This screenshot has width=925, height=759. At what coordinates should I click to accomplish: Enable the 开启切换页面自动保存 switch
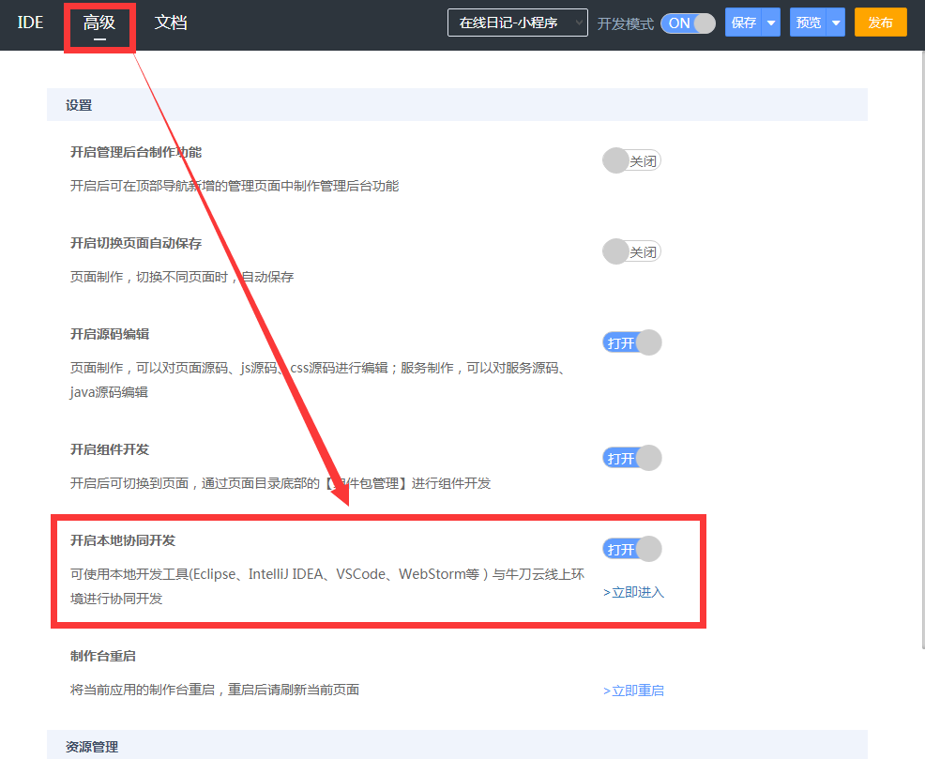(x=630, y=250)
